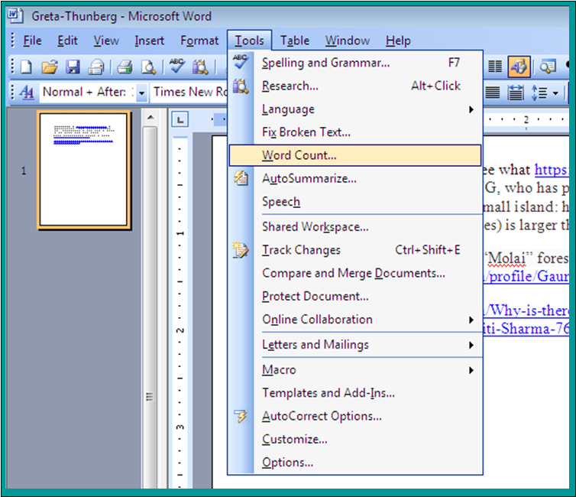This screenshot has width=576, height=497.
Task: Choose Protect Document option
Action: [x=355, y=297]
